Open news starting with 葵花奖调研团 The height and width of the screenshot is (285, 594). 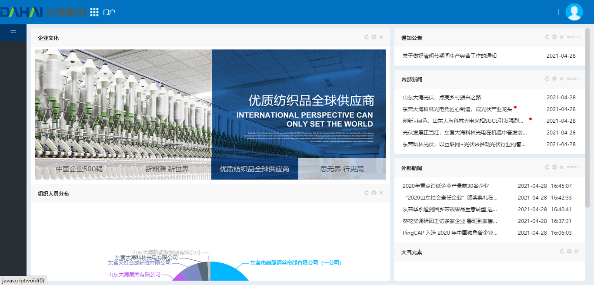(x=450, y=221)
